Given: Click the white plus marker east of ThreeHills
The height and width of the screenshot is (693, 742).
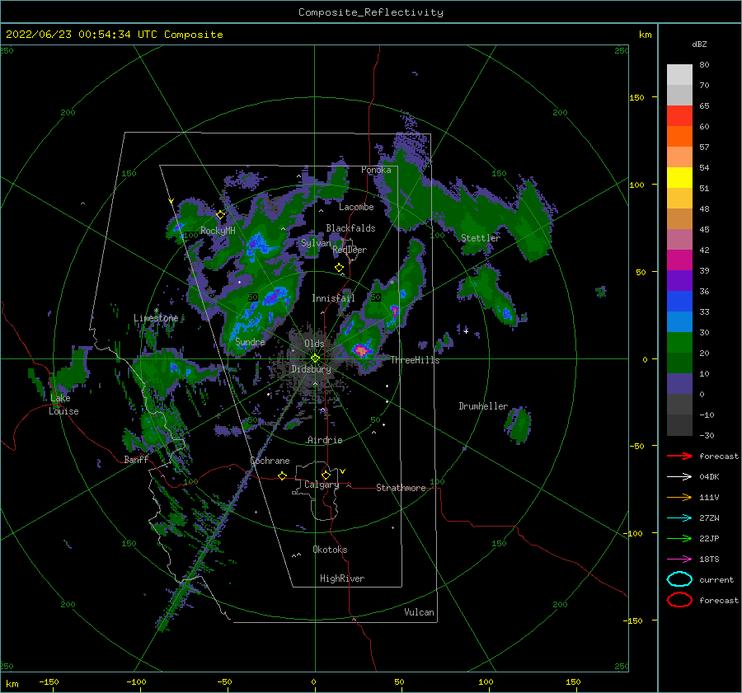Looking at the screenshot, I should (466, 331).
